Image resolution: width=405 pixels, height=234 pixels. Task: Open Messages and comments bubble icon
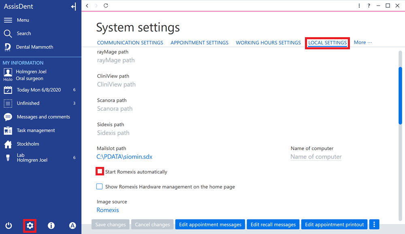(x=8, y=117)
